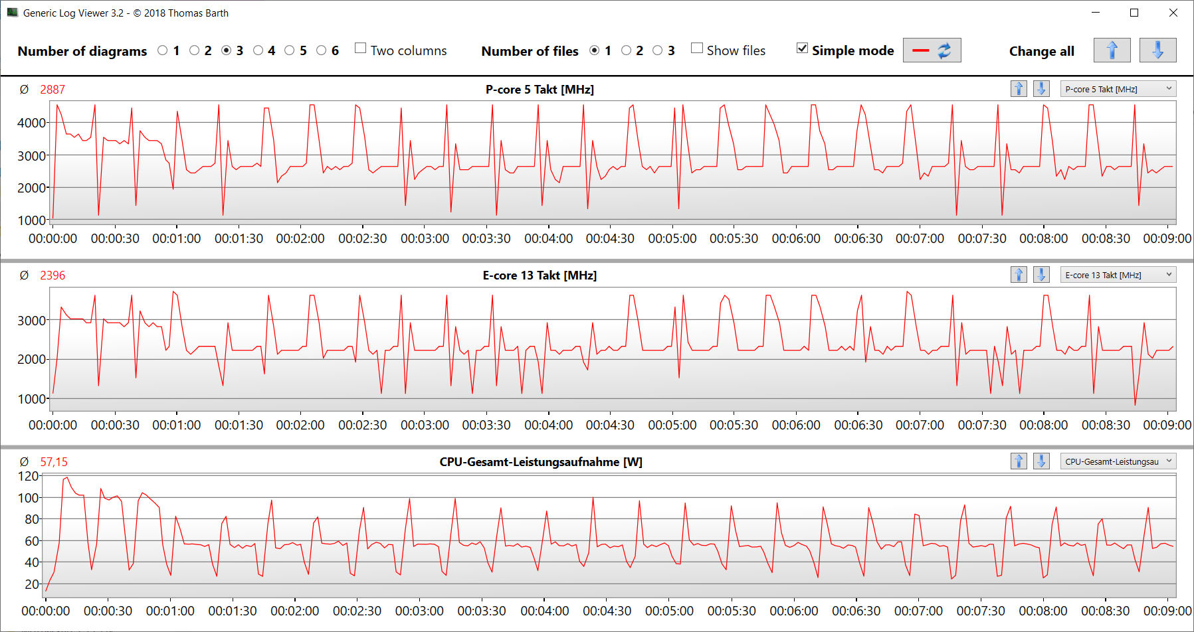
Task: Click average value 2887 of P-core 5
Action: click(52, 90)
